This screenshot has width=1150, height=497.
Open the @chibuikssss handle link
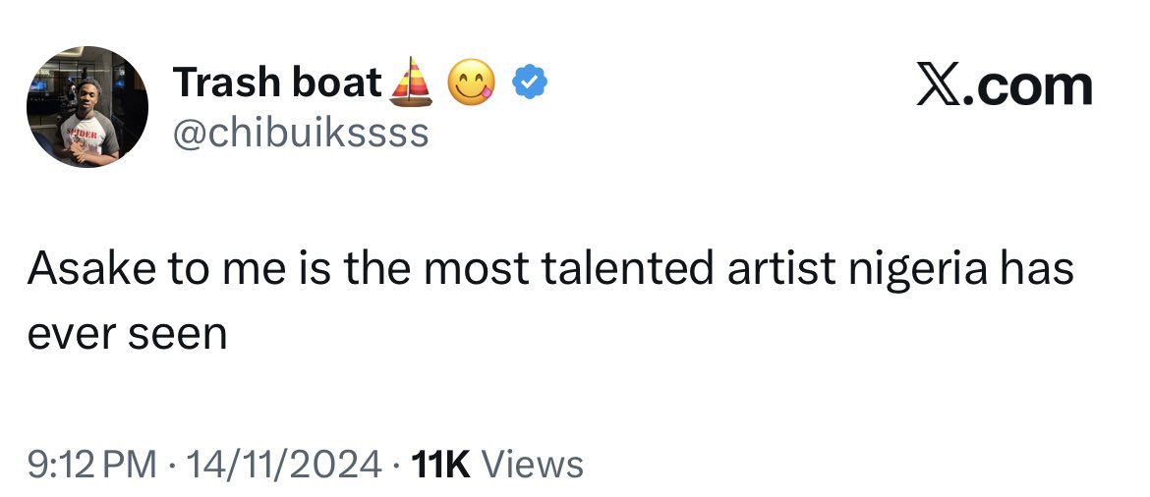pyautogui.click(x=300, y=133)
